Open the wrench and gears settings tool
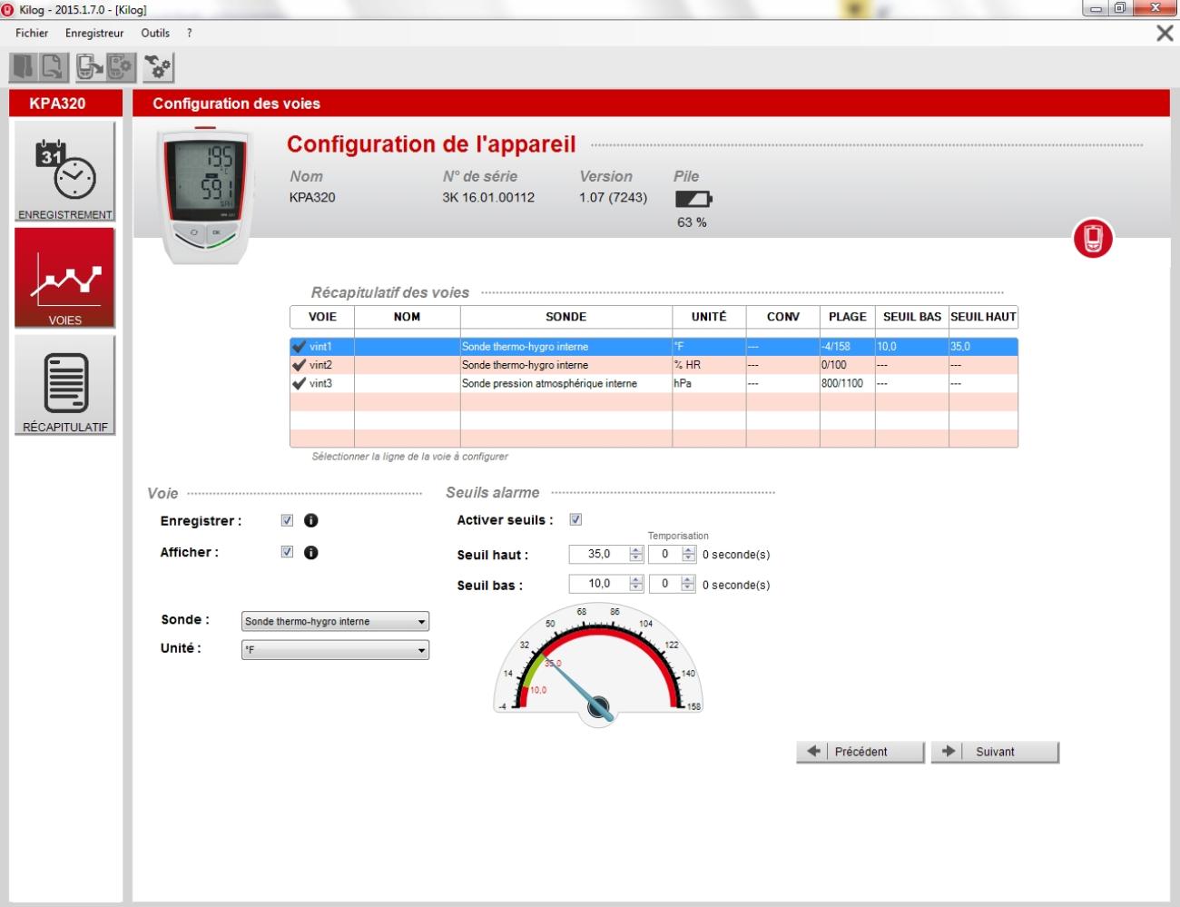This screenshot has width=1180, height=907. click(x=158, y=67)
